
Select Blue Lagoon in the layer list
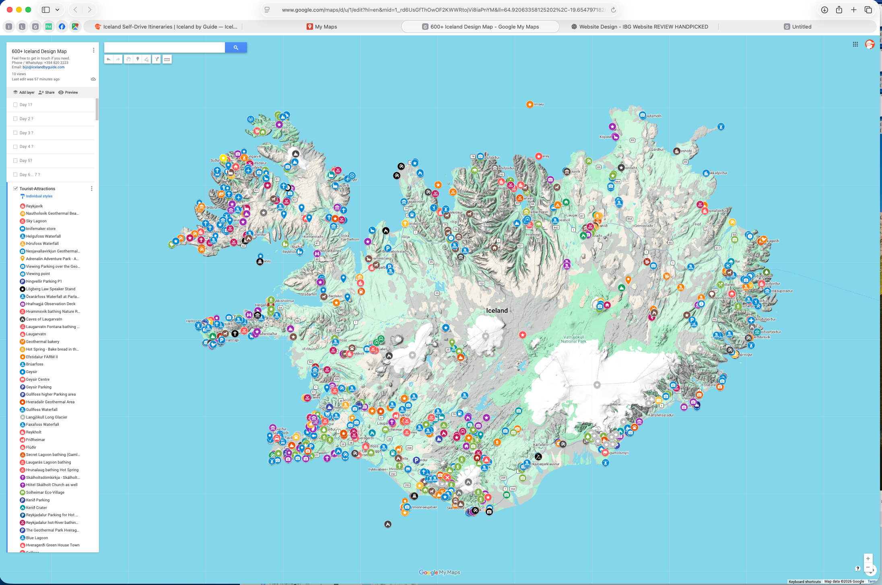(37, 538)
